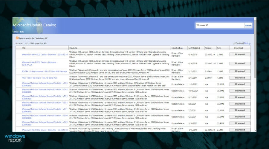The width and height of the screenshot is (269, 149).
Task: Click the version cell 22.48.47.226
Action: (210, 63)
